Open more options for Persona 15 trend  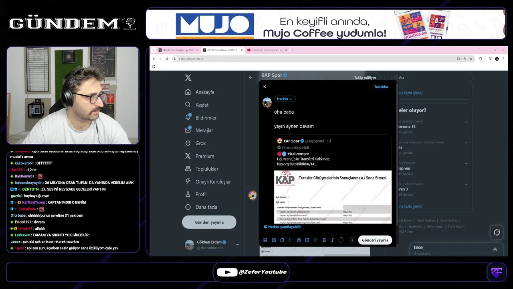(467, 122)
